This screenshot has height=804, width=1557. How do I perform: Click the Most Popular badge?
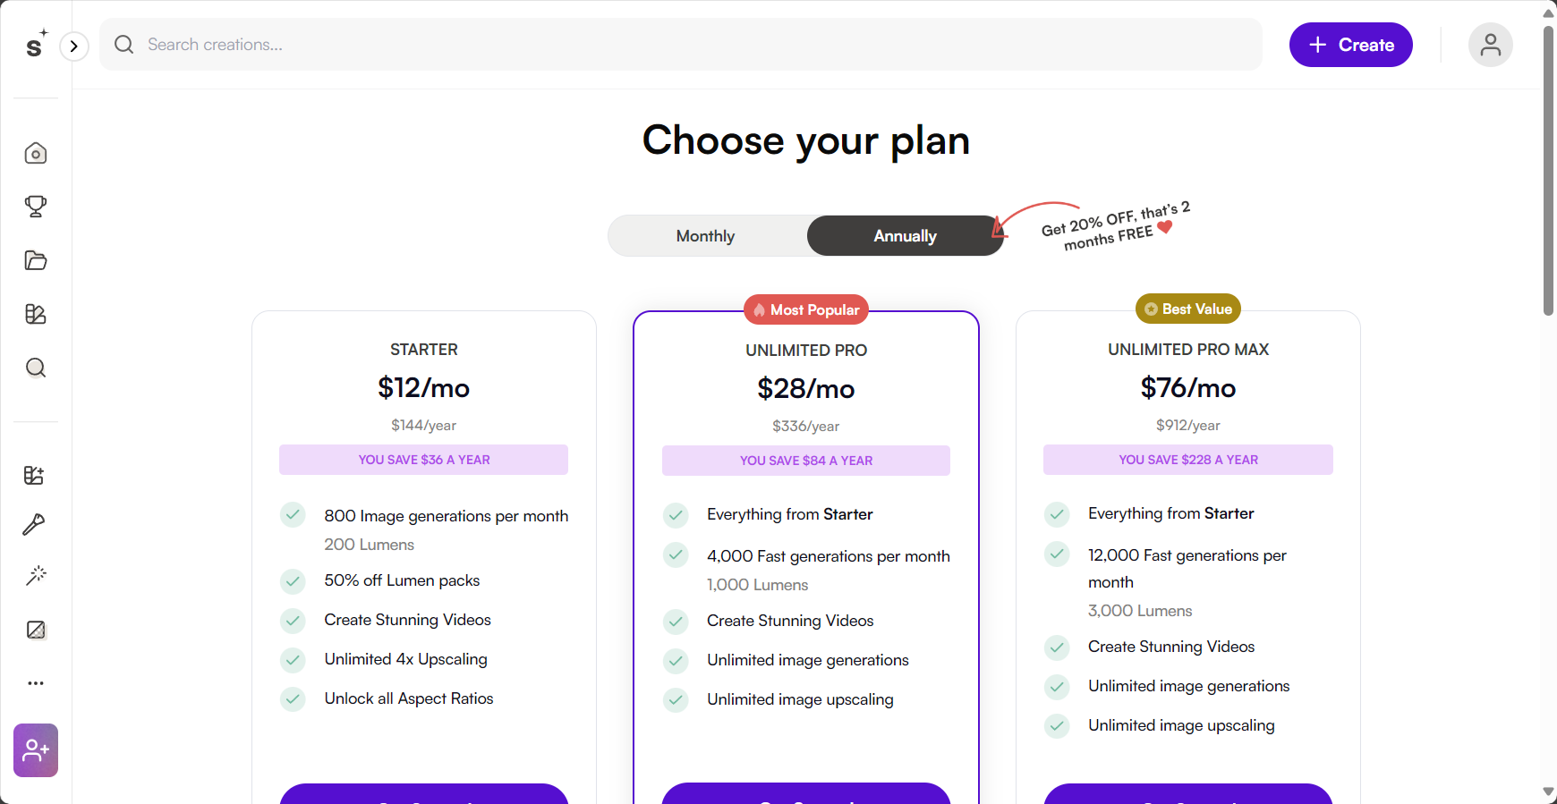pyautogui.click(x=806, y=310)
